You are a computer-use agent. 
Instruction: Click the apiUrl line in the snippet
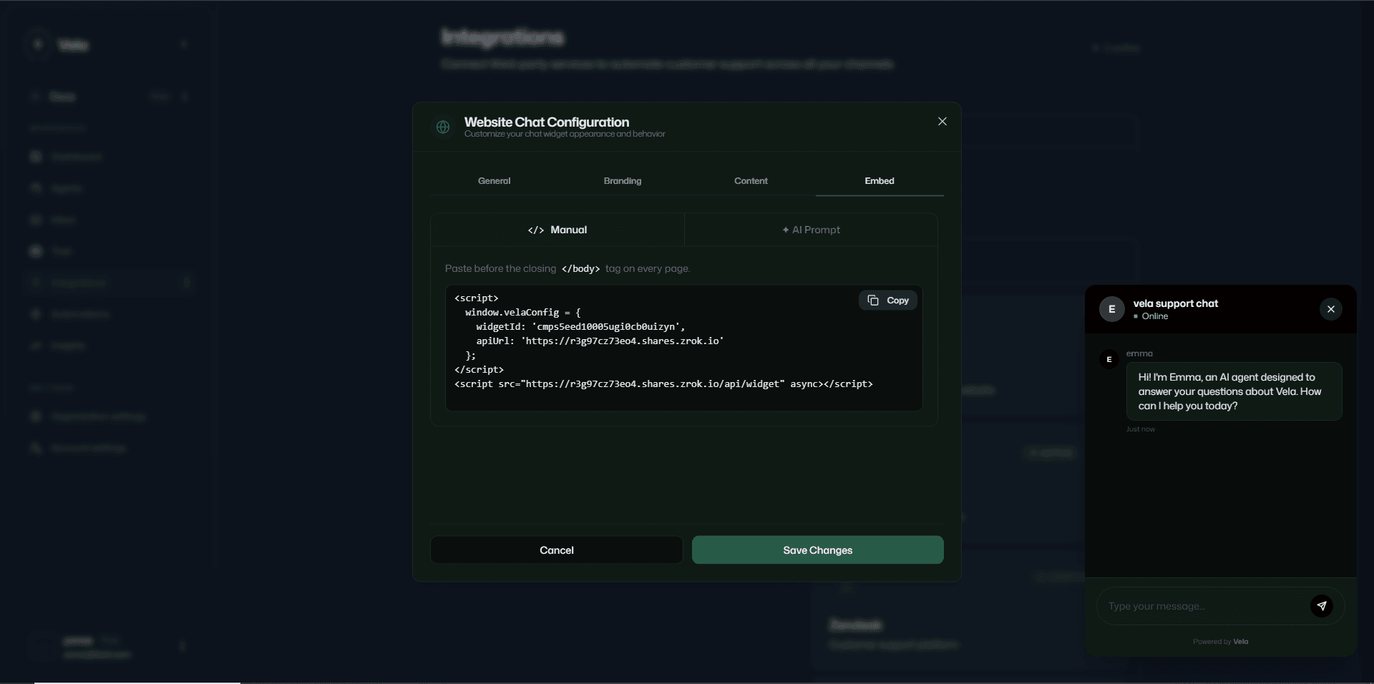(600, 341)
